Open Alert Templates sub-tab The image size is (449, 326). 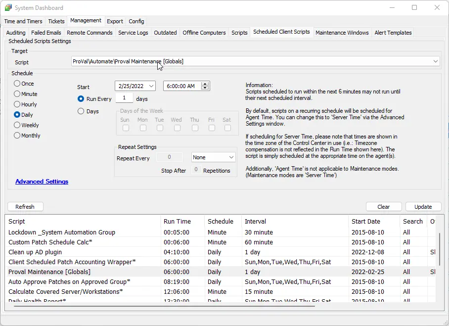(393, 33)
